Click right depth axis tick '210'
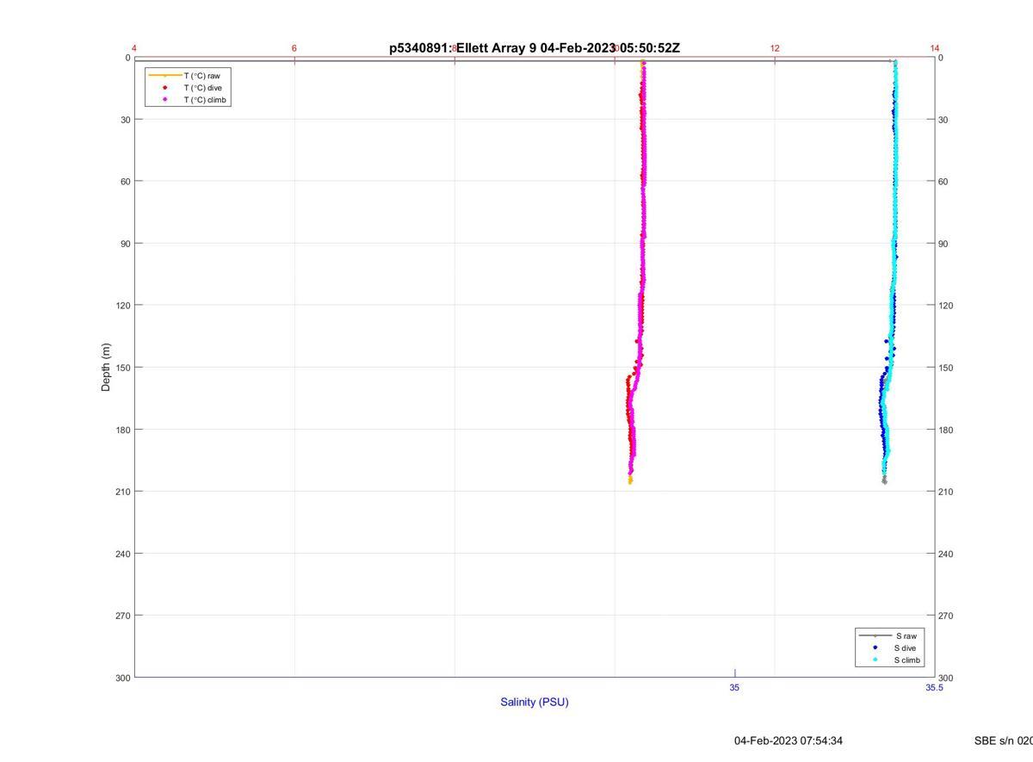 946,492
